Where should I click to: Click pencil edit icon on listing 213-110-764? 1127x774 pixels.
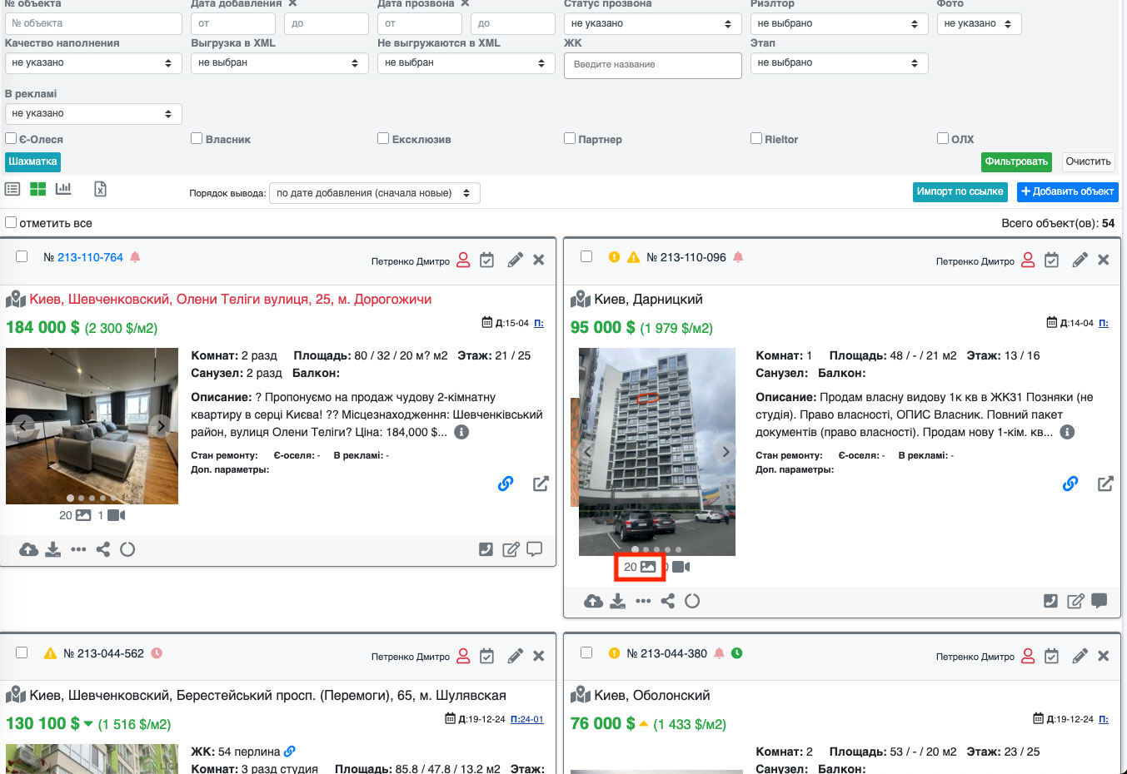(515, 260)
